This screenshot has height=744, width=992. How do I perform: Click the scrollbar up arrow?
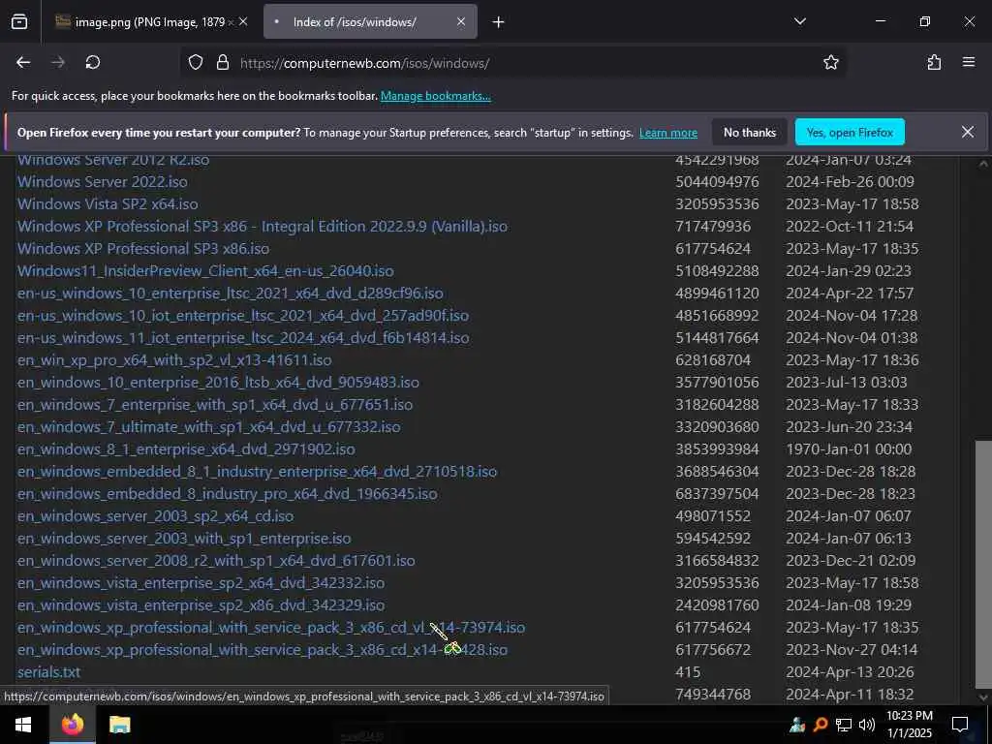[983, 164]
